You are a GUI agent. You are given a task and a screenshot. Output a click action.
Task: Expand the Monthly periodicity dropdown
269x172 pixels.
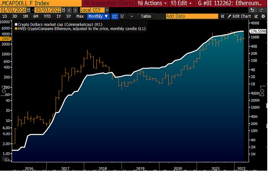98,17
